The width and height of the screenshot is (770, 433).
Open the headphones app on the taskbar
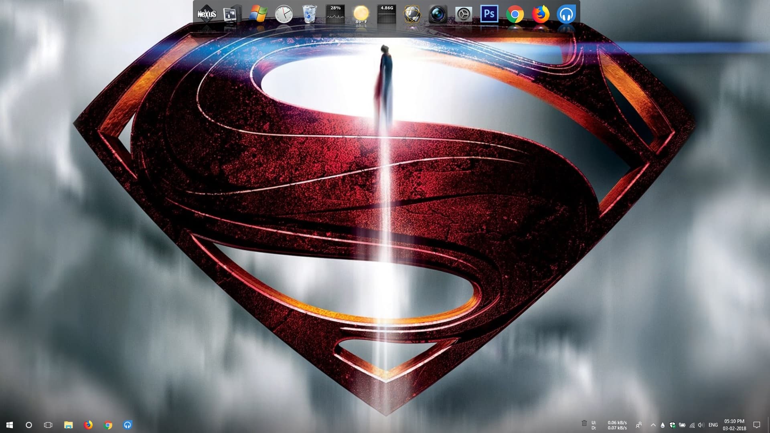(x=128, y=425)
